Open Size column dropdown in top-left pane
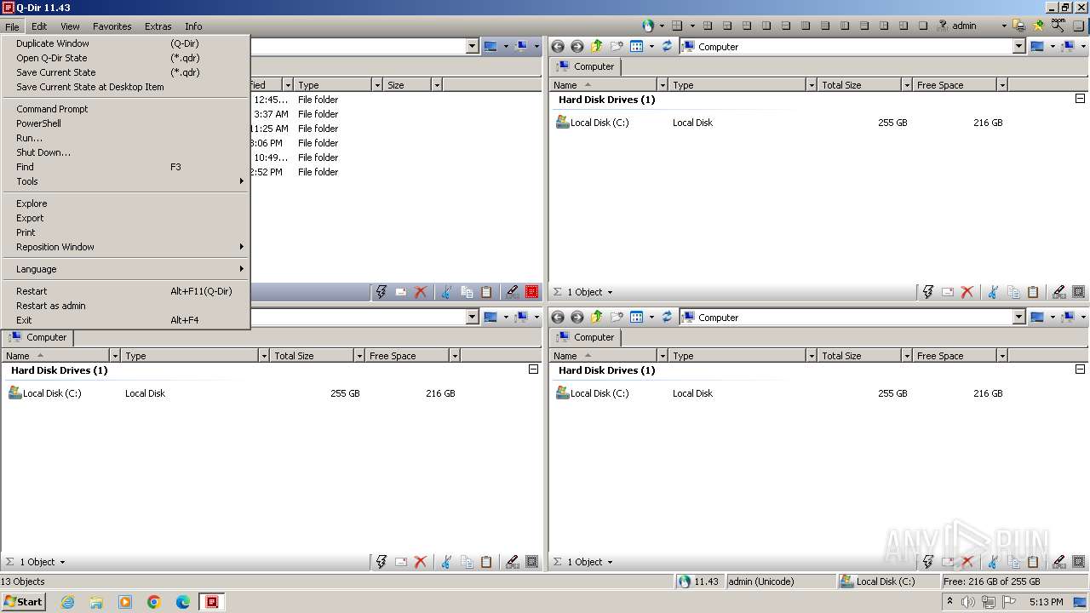Screen dimensions: 1090x613 436,85
